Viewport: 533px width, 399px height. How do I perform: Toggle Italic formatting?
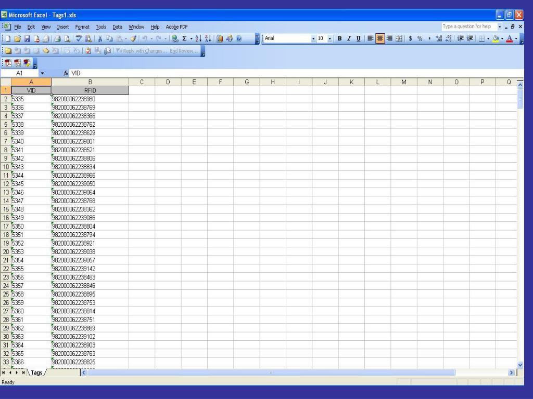pos(349,38)
